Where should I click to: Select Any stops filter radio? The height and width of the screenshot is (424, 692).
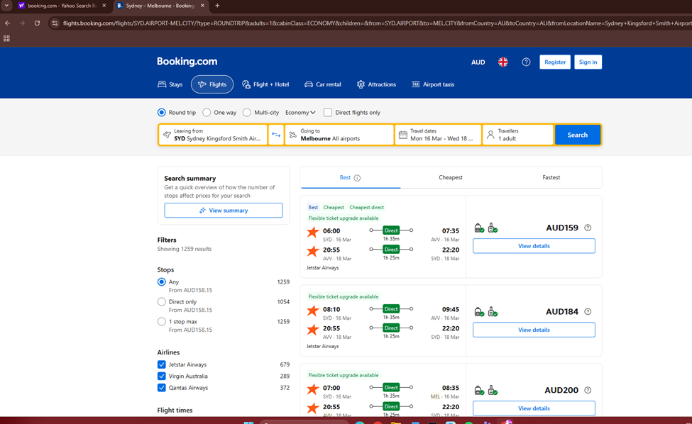162,282
